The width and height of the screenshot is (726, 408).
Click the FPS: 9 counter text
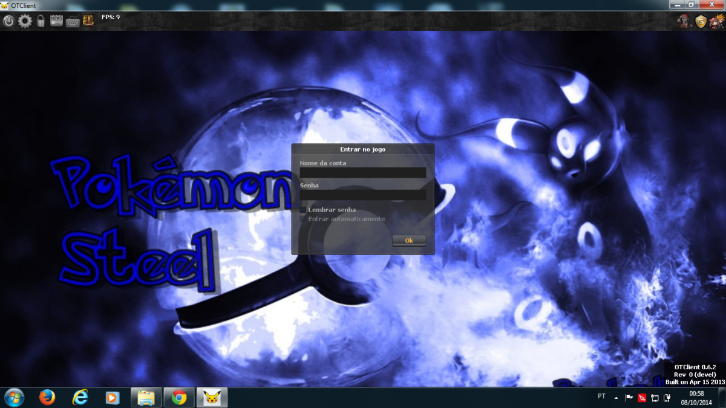tap(111, 17)
